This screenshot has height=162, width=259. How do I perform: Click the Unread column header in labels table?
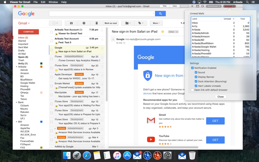(x=228, y=19)
